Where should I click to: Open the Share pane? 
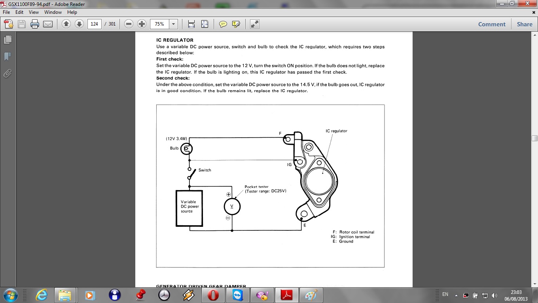tap(525, 24)
